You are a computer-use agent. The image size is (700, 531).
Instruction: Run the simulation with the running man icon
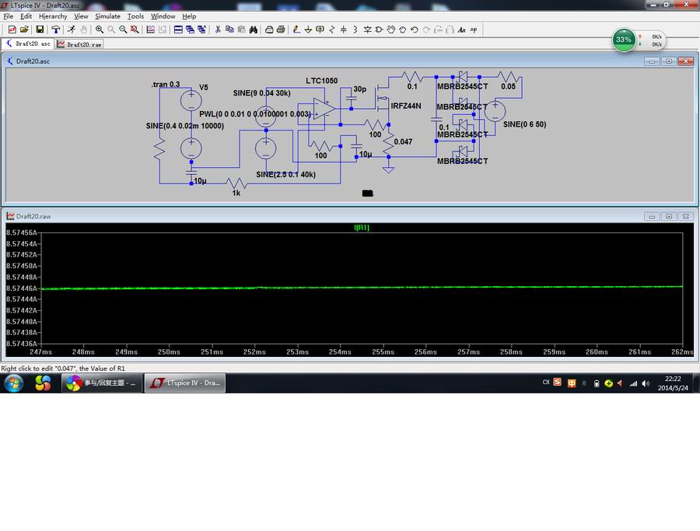[x=72, y=30]
